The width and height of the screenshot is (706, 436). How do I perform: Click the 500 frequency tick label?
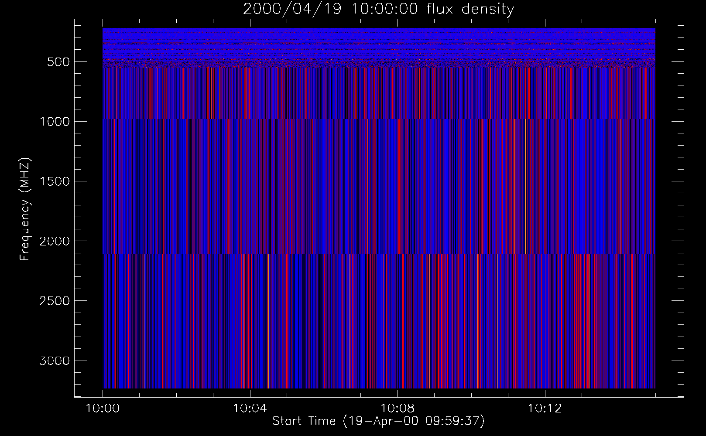[x=58, y=62]
